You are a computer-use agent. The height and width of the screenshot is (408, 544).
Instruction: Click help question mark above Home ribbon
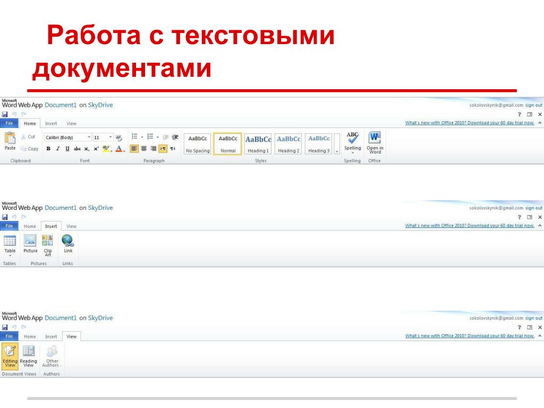520,115
